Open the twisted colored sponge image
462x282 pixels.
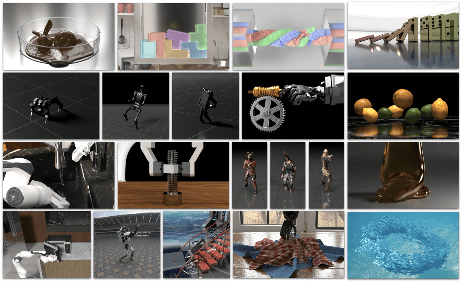pyautogui.click(x=288, y=36)
